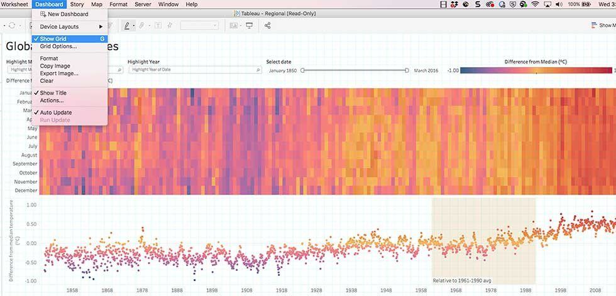Open the Story menu
The width and height of the screenshot is (616, 296).
77,4
